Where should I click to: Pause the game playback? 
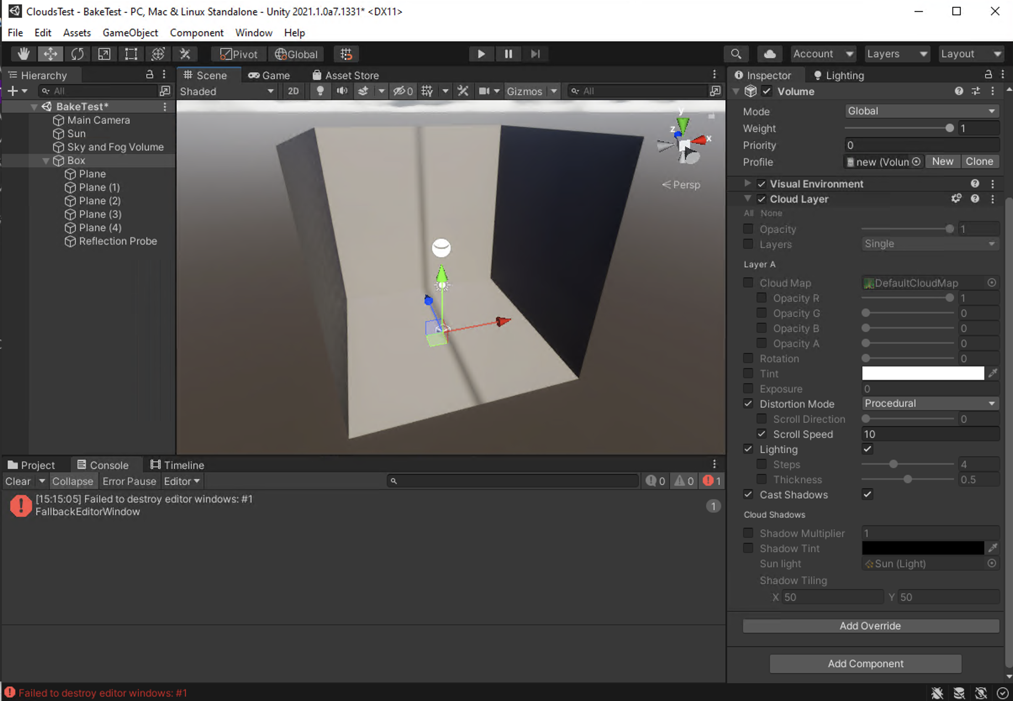508,54
